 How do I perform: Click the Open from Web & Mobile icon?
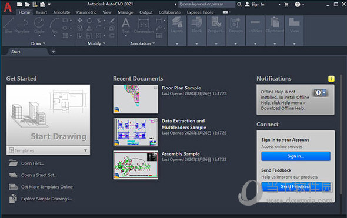pos(35,4)
